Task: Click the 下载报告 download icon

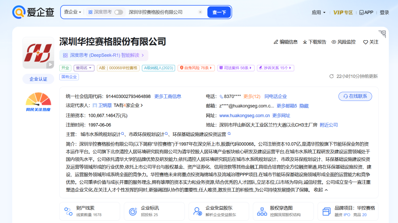Action: pyautogui.click(x=305, y=42)
